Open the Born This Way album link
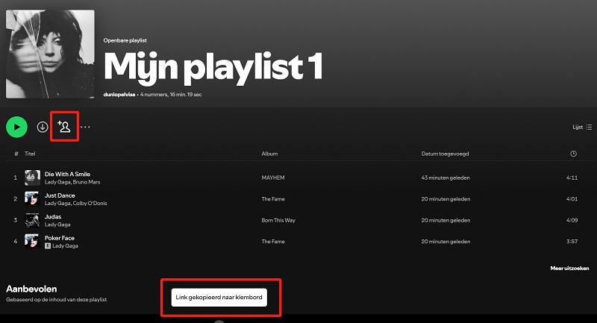 click(278, 220)
